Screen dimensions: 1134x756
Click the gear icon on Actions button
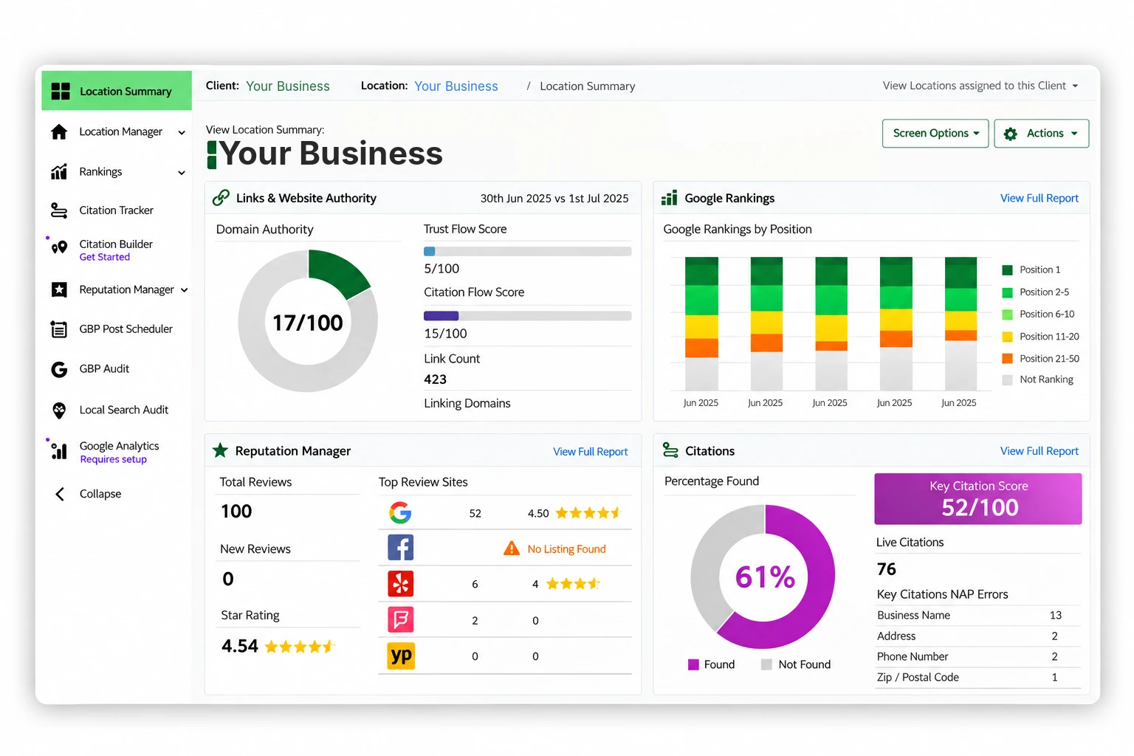click(x=1011, y=134)
